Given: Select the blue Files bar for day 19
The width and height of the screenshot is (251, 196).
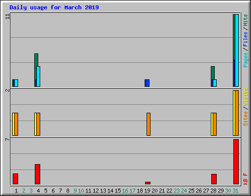Looking at the screenshot, I should pos(148,83).
